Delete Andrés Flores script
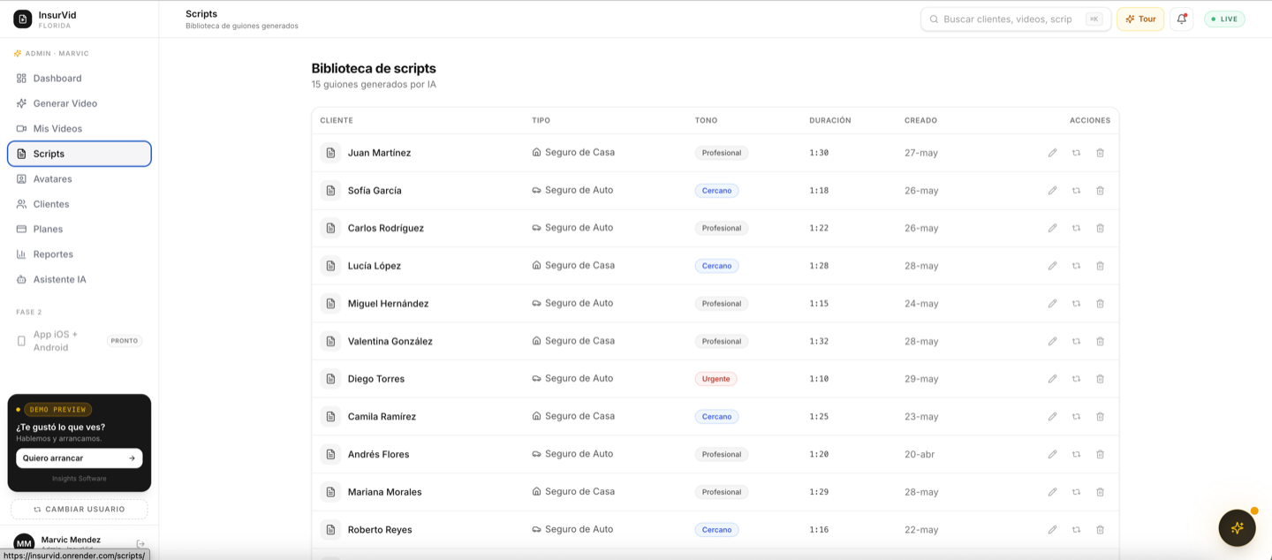Viewport: 1272px width, 560px height. tap(1100, 454)
